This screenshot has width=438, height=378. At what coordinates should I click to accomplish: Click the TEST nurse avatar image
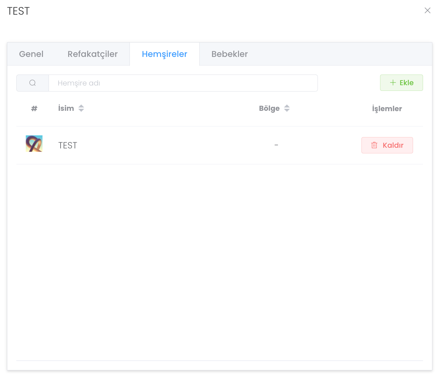[34, 144]
